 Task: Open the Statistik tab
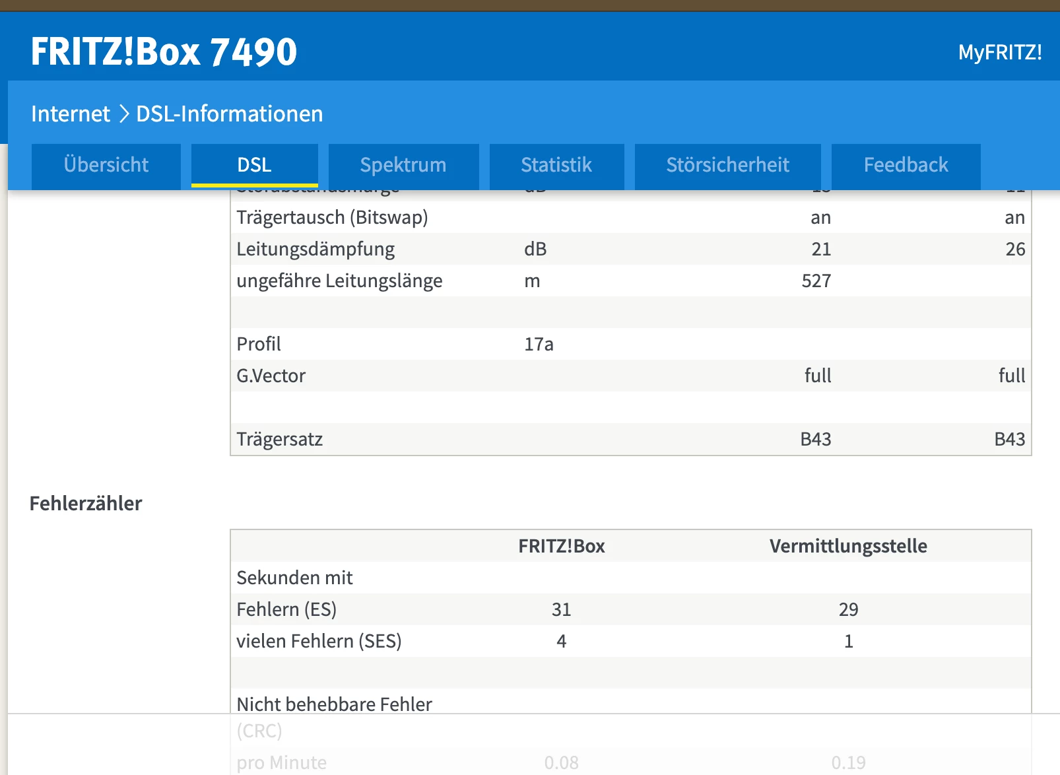[x=556, y=165]
